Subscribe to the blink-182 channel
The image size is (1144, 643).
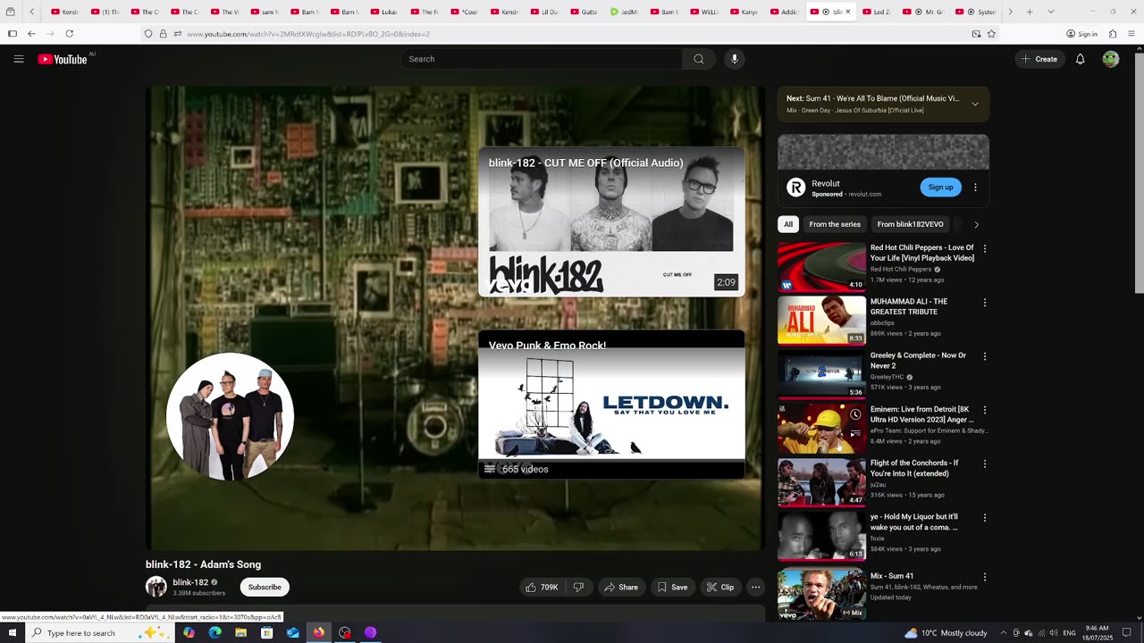[x=265, y=587]
